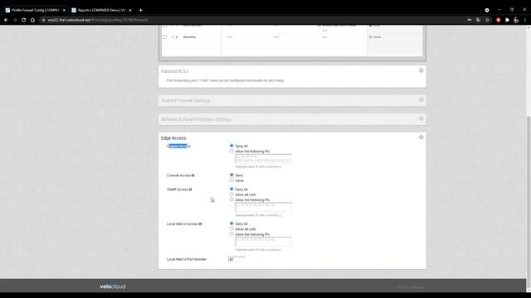The height and width of the screenshot is (298, 531).
Task: Select Deny All for Support Access
Action: [231, 146]
